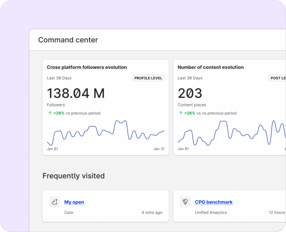This screenshot has height=232, width=286.
Task: Click the 4 mins ago timestamp
Action: point(152,213)
